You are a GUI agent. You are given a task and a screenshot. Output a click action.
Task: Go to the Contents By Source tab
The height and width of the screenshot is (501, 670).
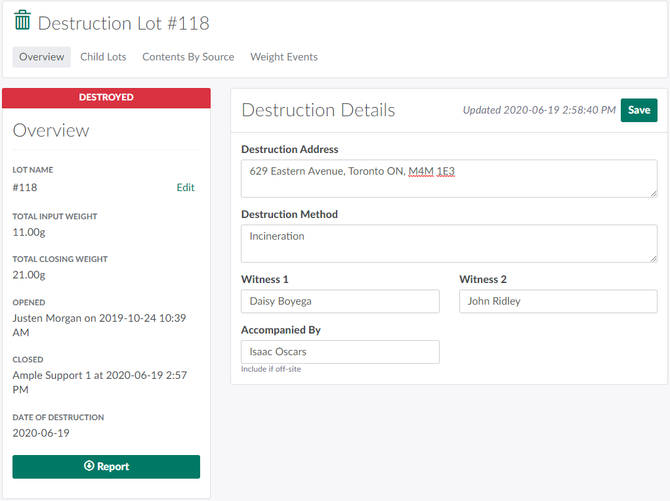(x=188, y=57)
